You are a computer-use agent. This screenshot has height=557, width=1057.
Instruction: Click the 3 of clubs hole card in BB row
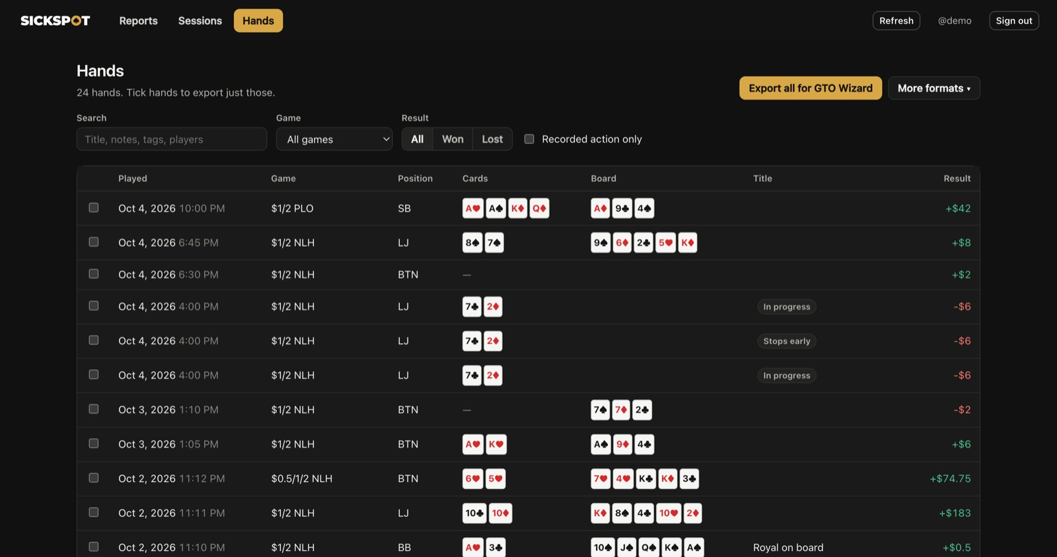coord(495,547)
